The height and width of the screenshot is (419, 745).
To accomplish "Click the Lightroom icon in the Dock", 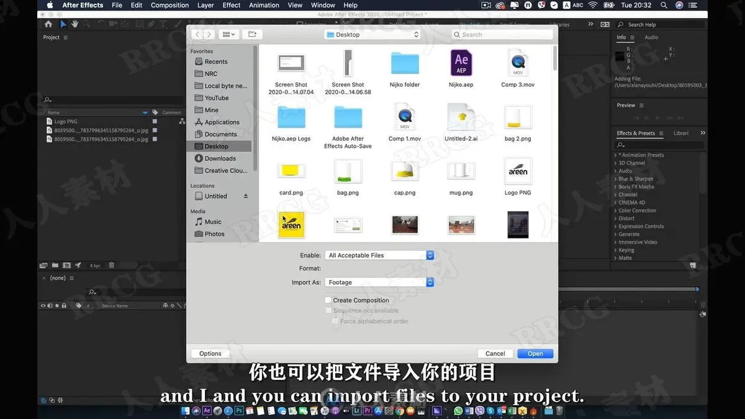I will coord(356,411).
